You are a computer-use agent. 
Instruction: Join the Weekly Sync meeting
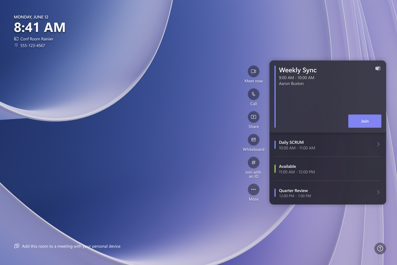[365, 121]
